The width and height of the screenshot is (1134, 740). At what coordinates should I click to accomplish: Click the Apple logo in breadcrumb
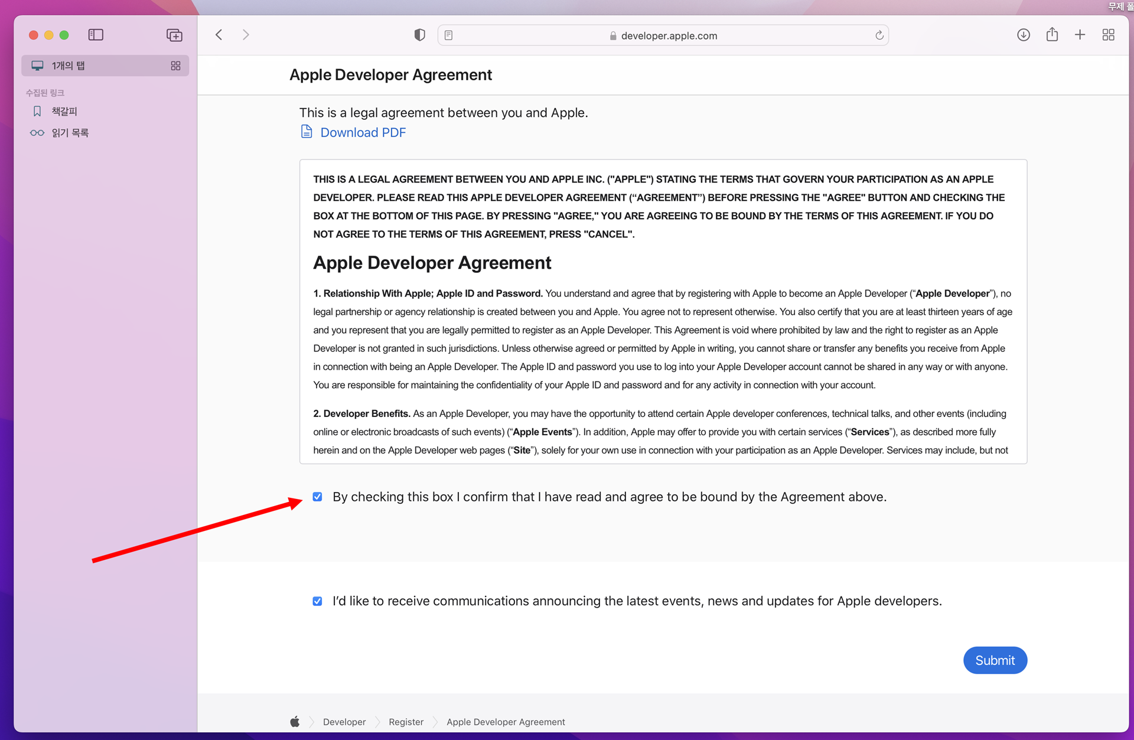pos(295,722)
